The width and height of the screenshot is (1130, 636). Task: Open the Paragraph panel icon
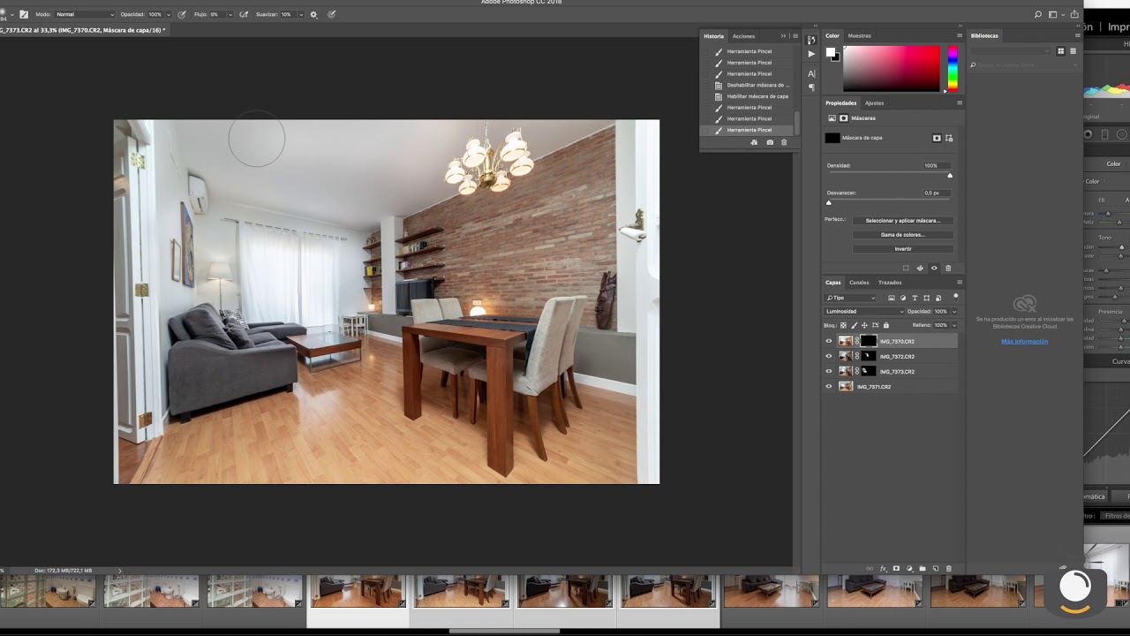coord(811,87)
